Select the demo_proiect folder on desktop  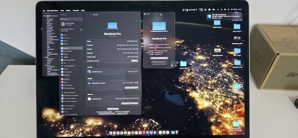pyautogui.click(x=237, y=28)
